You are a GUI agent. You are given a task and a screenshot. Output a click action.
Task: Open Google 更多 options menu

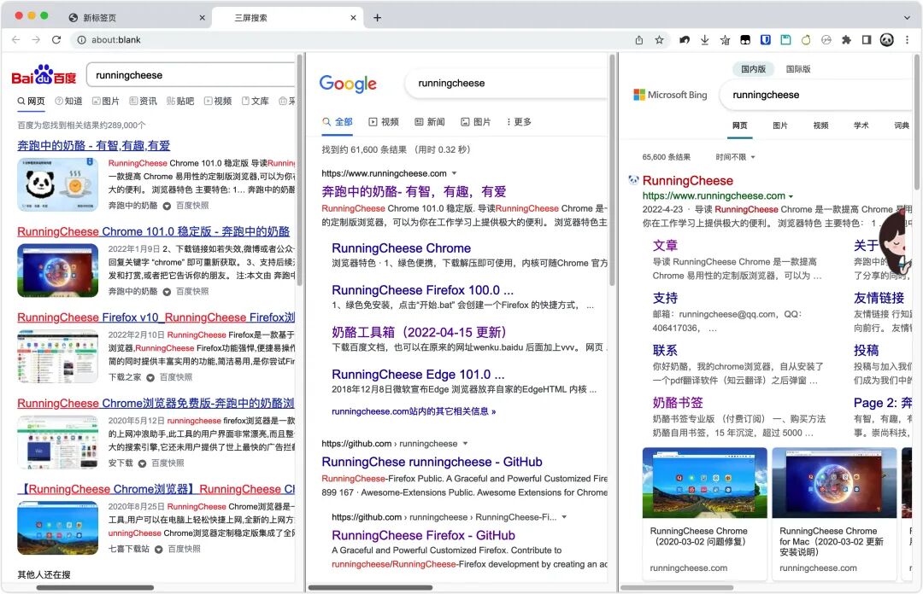[519, 122]
